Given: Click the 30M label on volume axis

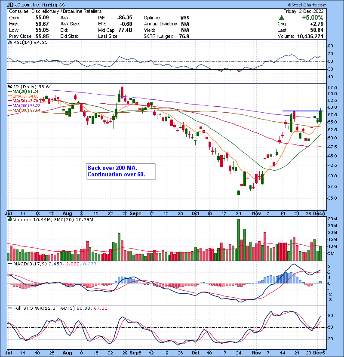Looking at the screenshot, I should pos(332,219).
